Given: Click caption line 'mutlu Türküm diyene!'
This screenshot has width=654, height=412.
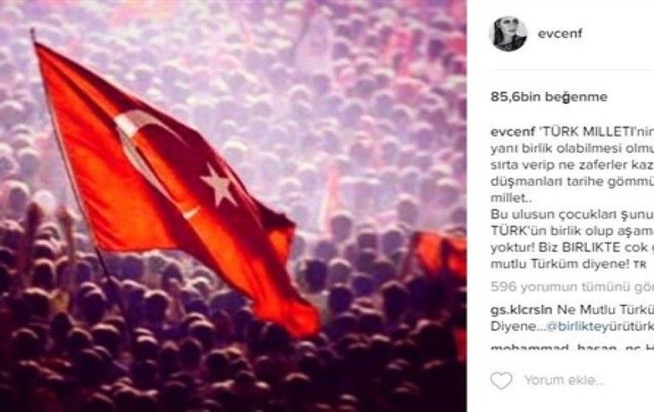Looking at the screenshot, I should click(561, 264).
